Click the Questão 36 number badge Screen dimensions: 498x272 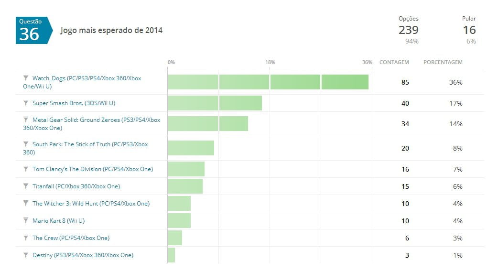coord(30,31)
